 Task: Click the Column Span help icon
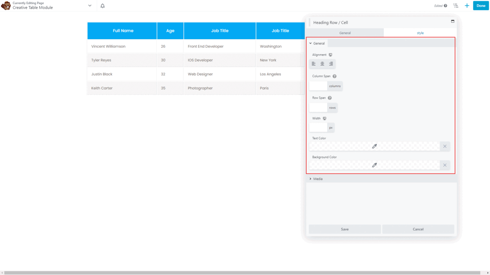click(334, 76)
